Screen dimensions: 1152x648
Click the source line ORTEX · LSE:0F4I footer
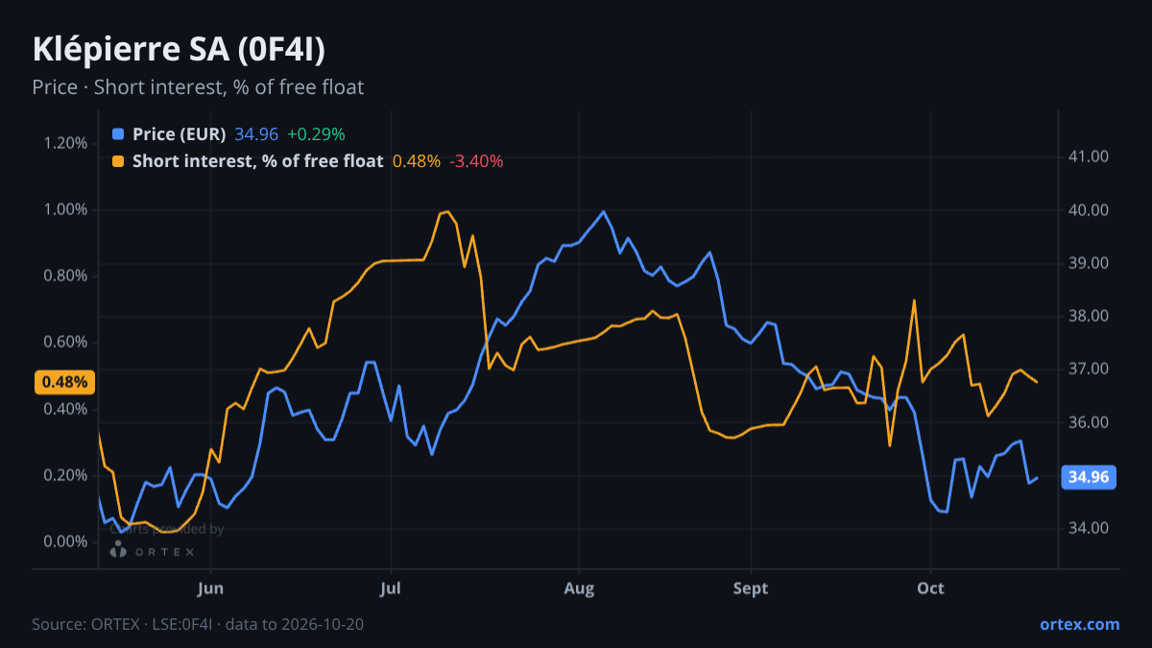point(198,624)
